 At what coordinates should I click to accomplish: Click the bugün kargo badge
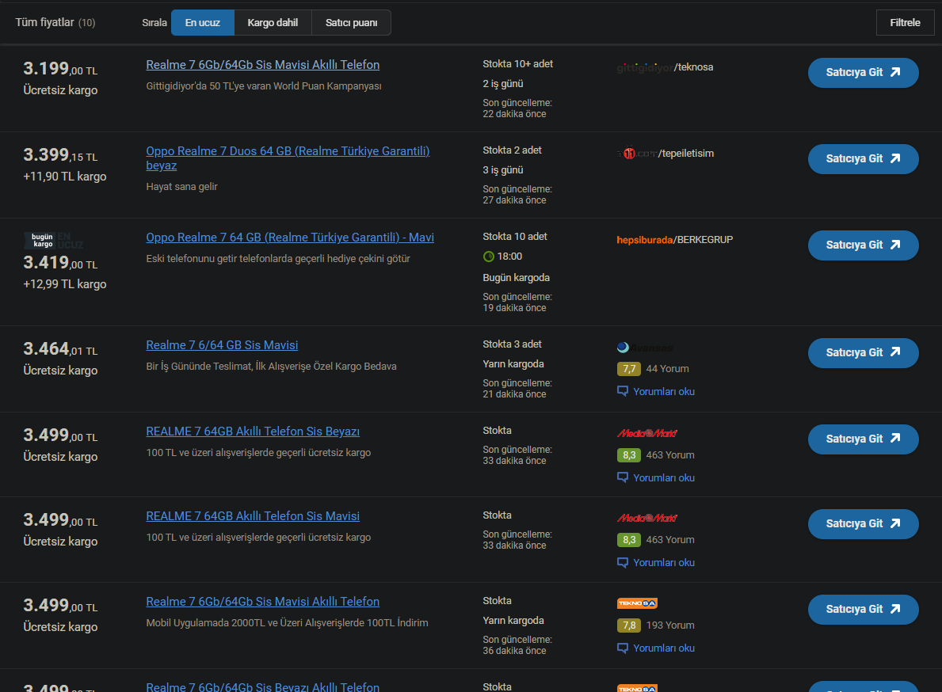tap(42, 241)
